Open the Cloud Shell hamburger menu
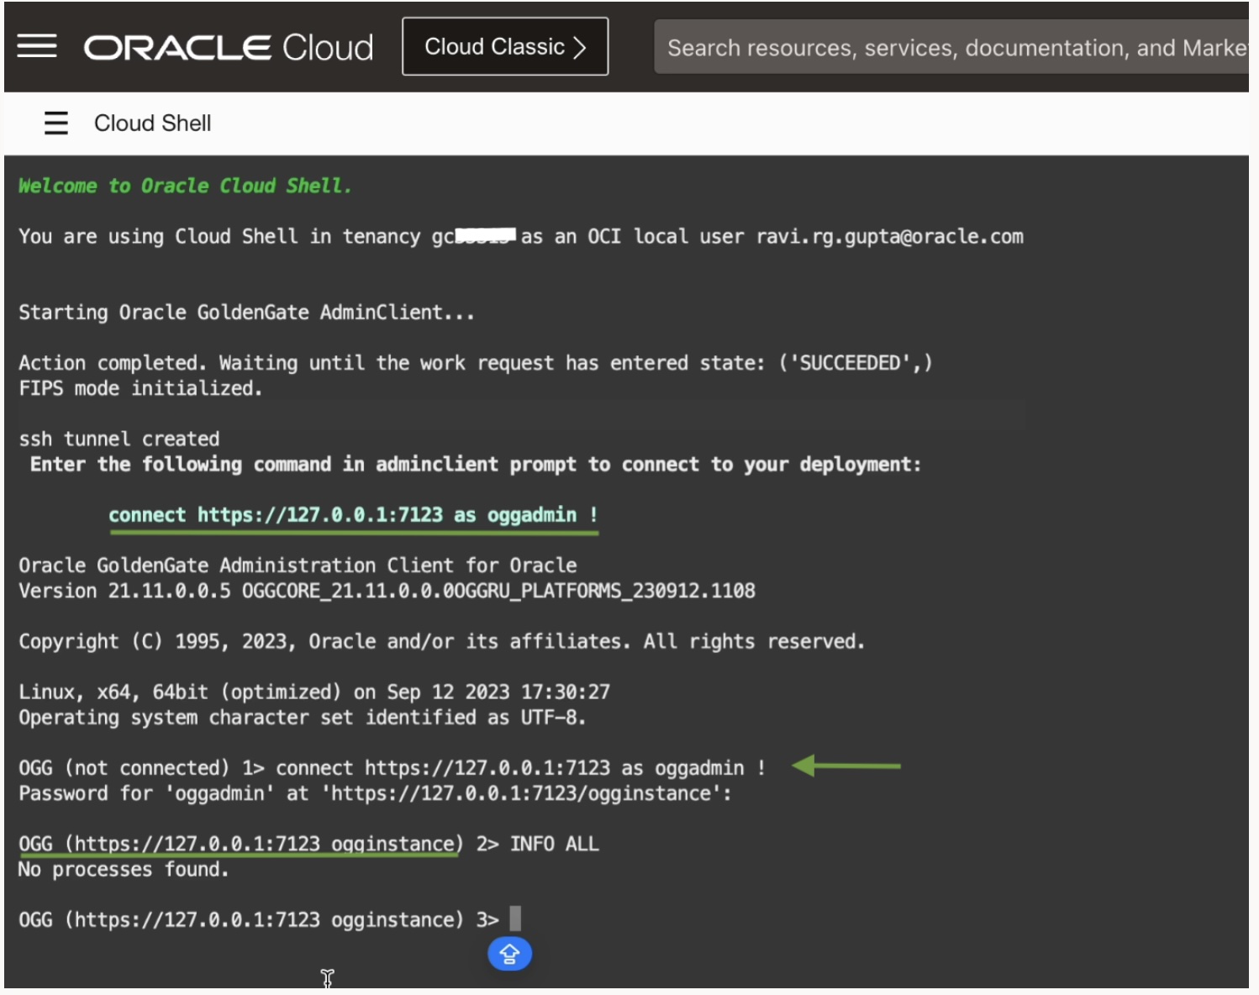Screen dimensions: 1259x995 tap(56, 124)
